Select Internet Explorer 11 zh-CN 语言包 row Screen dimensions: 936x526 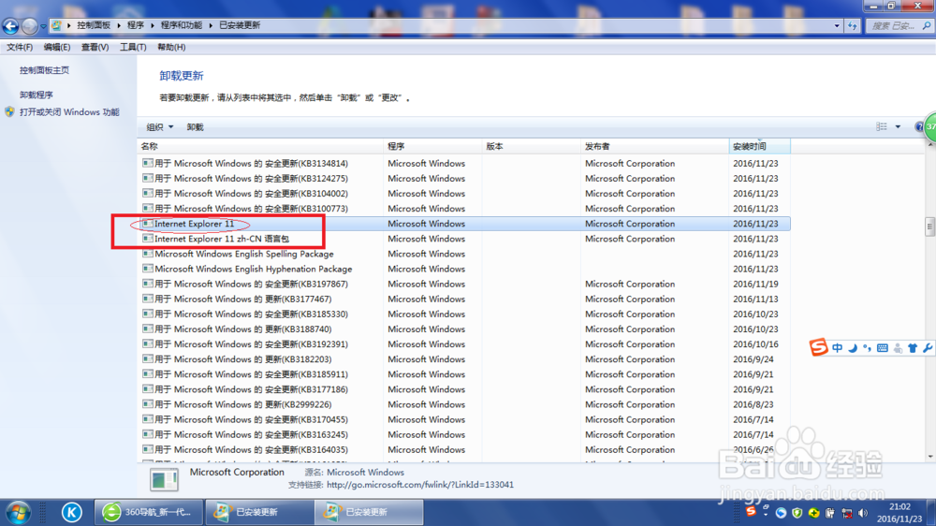464,239
